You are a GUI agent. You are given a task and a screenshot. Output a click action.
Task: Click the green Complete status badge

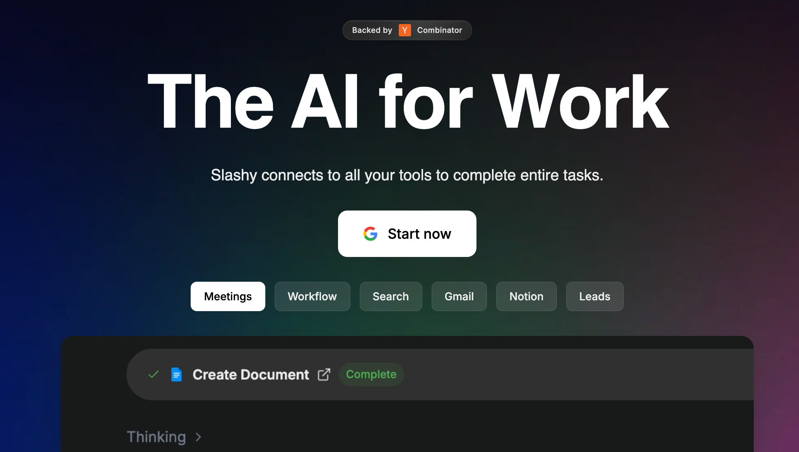pos(371,374)
